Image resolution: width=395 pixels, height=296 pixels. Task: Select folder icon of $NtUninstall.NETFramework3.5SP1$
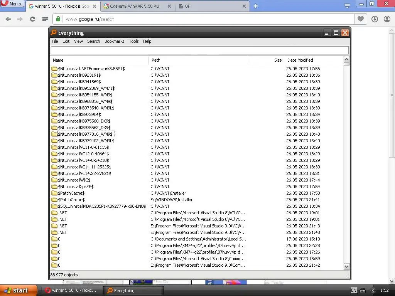pyautogui.click(x=54, y=69)
